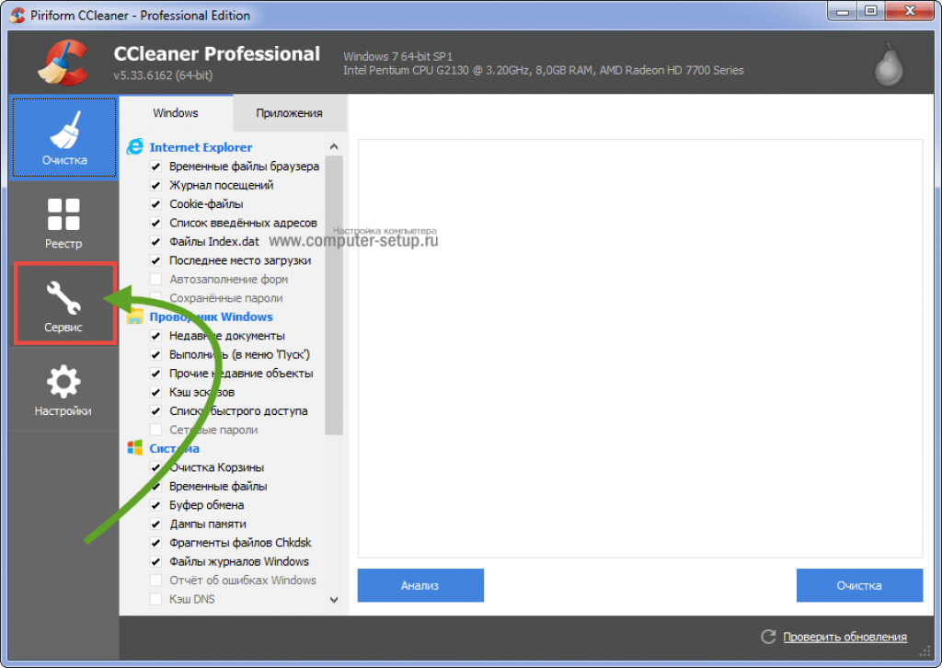Viewport: 942px width, 668px height.
Task: Click the scroll up arrow in list
Action: [x=334, y=146]
